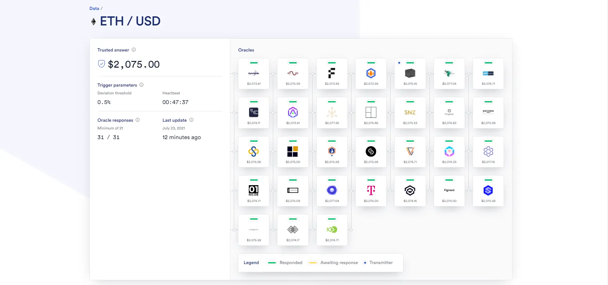Select the grey interlocked diamonds logo oracle

tap(293, 230)
